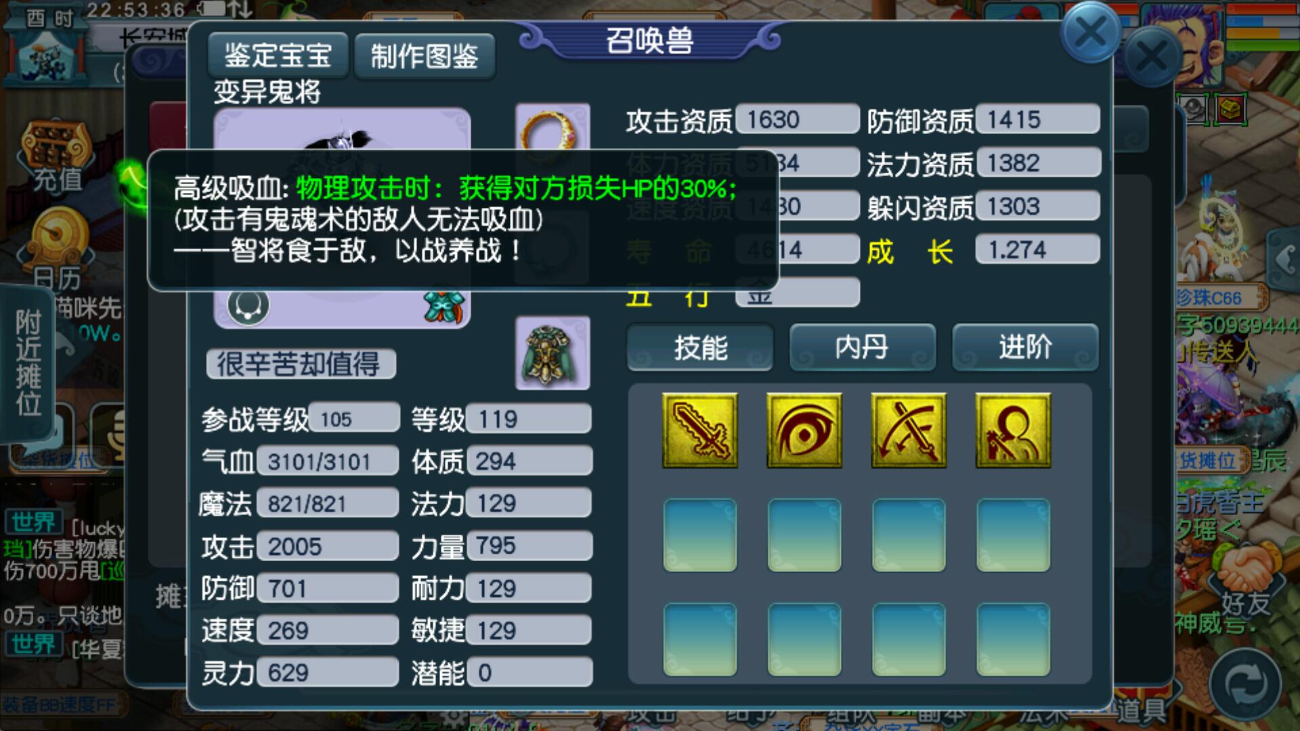Open the 充值 recharge icon
1300x731 pixels.
pos(57,157)
